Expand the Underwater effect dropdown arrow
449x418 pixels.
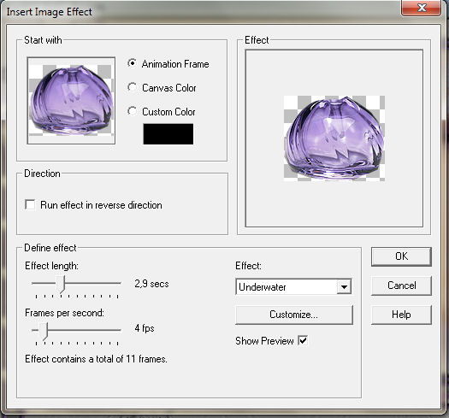(x=344, y=286)
